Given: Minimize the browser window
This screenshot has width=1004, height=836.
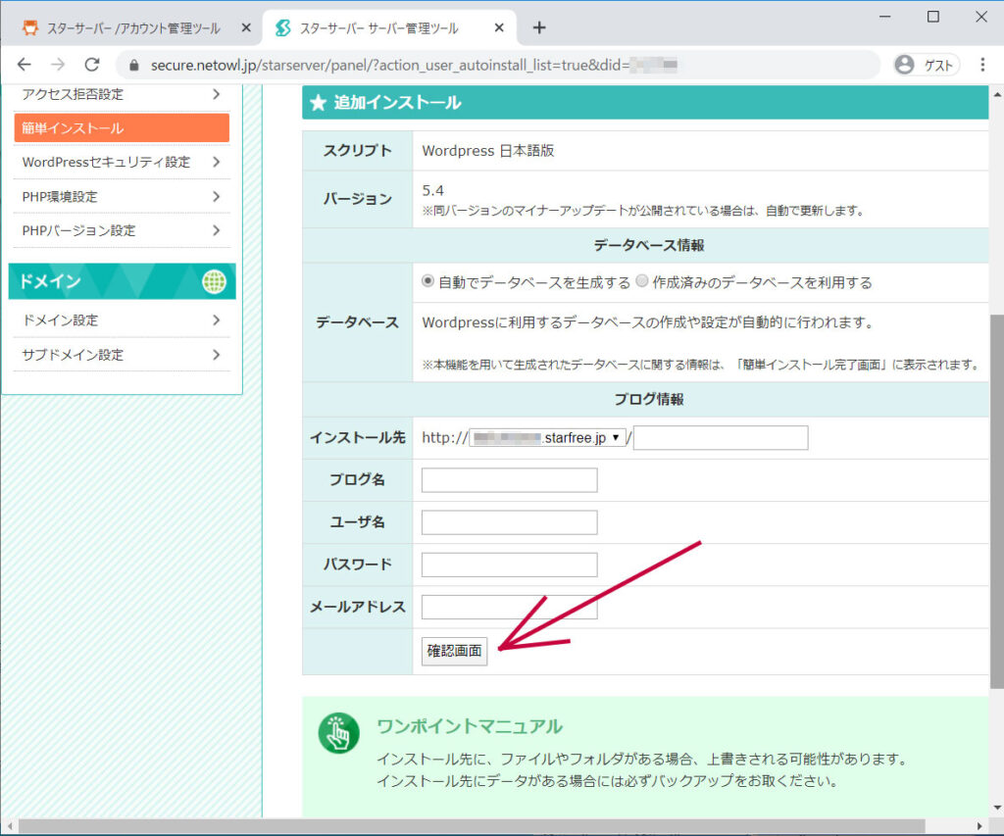Looking at the screenshot, I should point(885,17).
